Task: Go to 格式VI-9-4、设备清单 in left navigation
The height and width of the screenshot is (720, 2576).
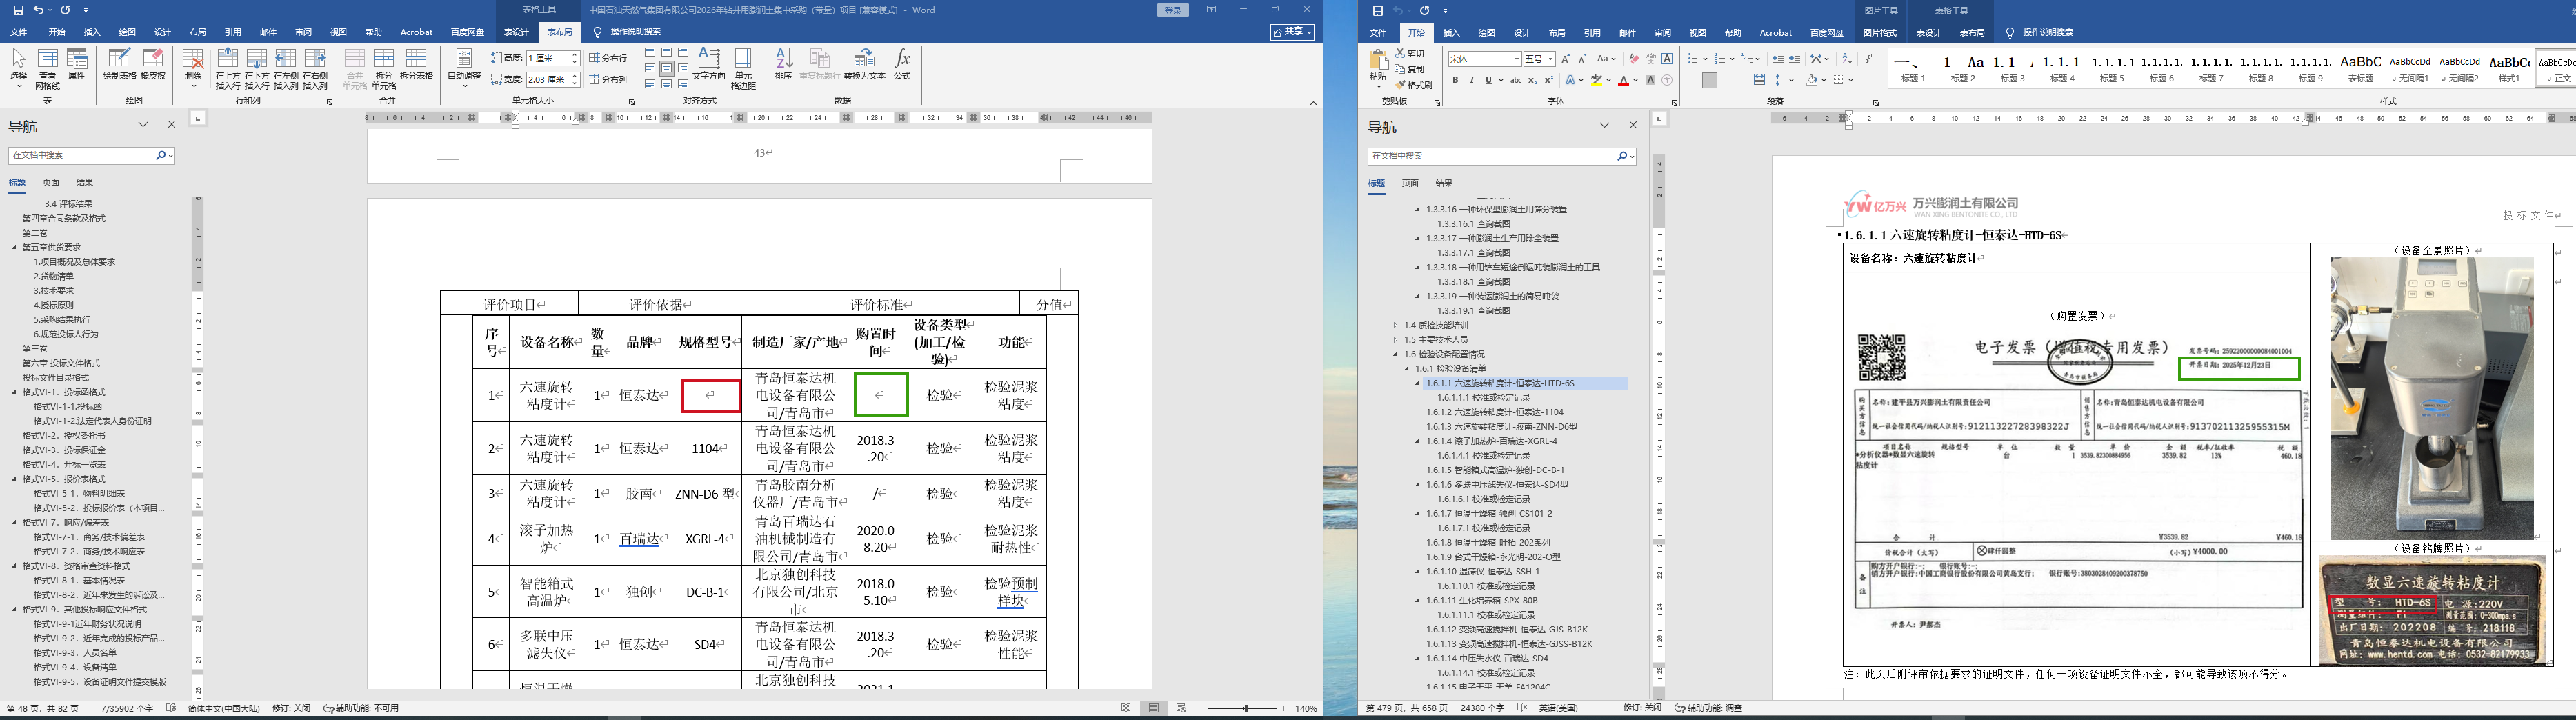Action: pyautogui.click(x=75, y=667)
